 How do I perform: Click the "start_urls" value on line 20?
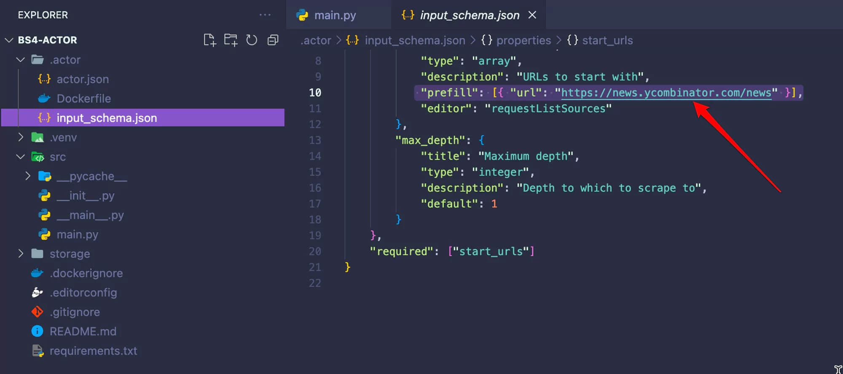[491, 251]
